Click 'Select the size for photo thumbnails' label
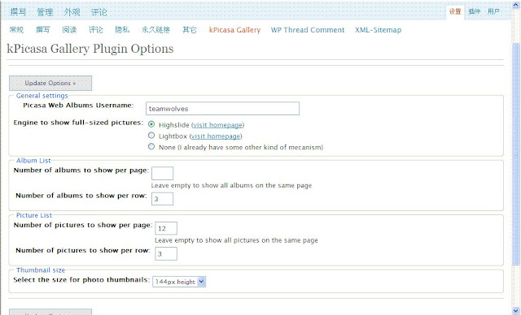521x315 pixels. coord(81,280)
